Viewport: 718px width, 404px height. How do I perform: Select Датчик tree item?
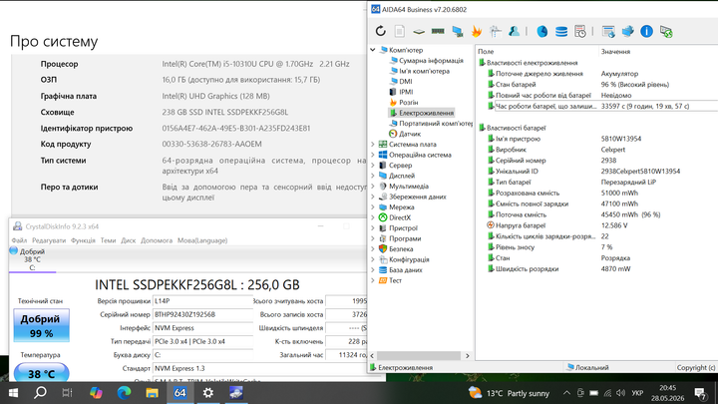point(410,134)
